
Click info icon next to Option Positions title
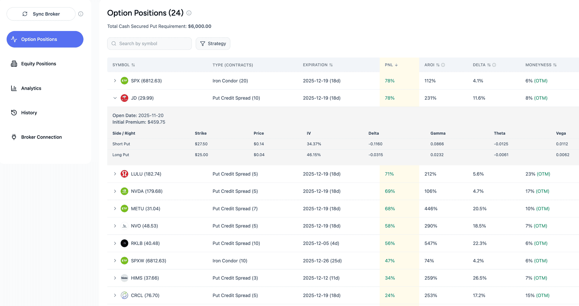coord(189,13)
